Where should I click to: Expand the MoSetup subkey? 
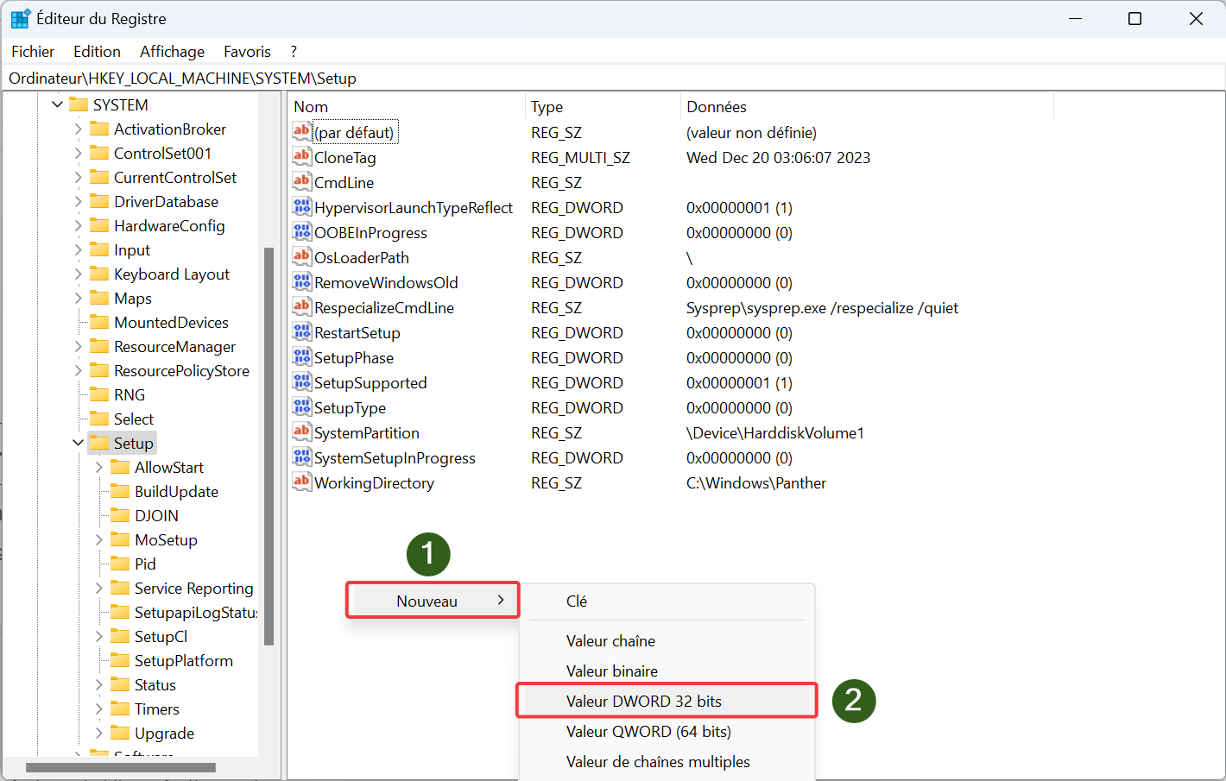coord(99,539)
